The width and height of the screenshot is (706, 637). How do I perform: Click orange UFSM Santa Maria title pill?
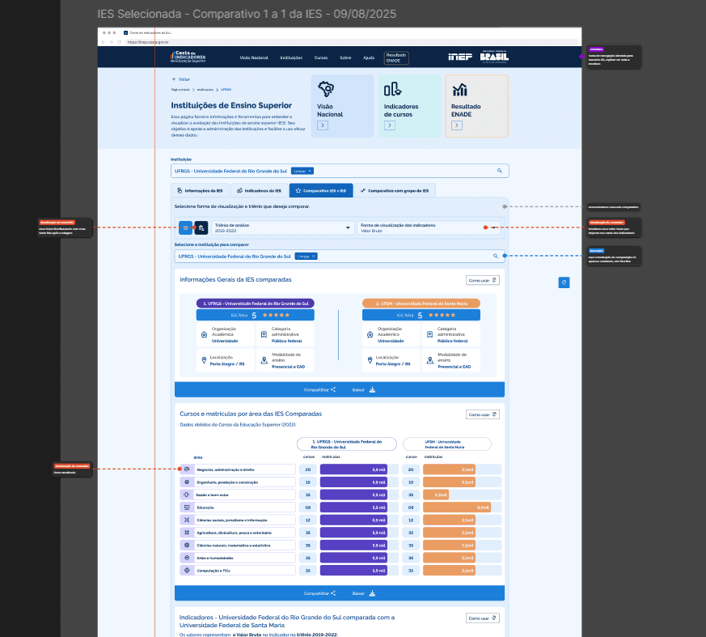coord(421,304)
